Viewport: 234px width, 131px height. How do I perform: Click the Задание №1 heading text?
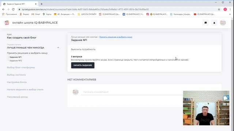click(x=79, y=40)
